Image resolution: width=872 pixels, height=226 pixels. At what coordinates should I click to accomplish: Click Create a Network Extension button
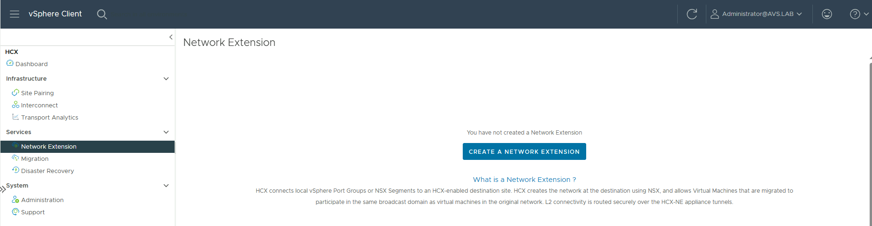(x=524, y=151)
